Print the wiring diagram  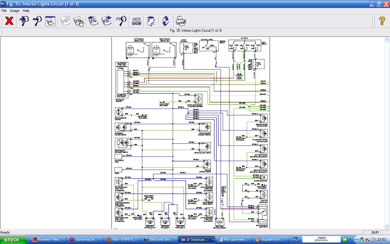(x=181, y=21)
